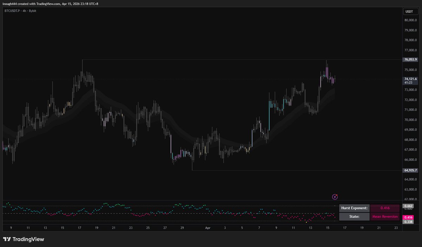
Task: Click the 27 date label on time axis
Action: [165, 228]
